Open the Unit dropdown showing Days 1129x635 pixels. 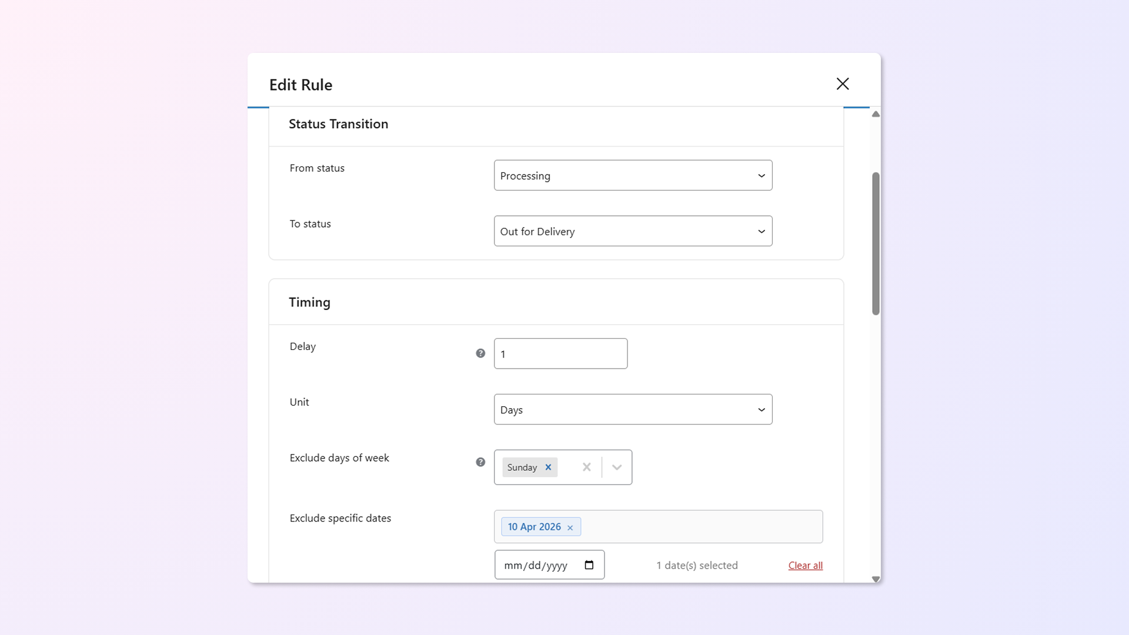(633, 409)
